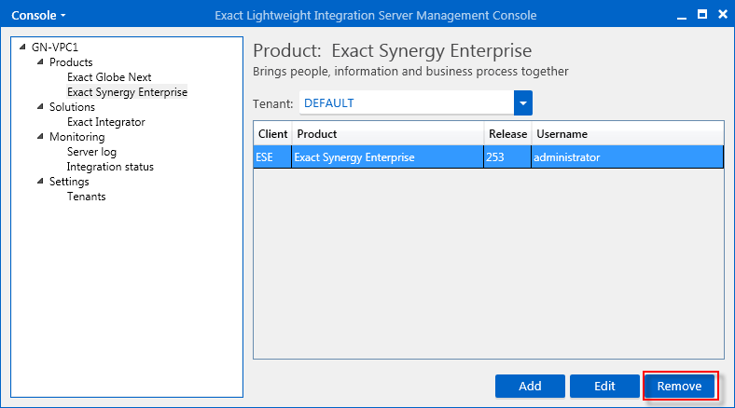Viewport: 735px width, 408px height.
Task: Open the Console dropdown menu
Action: (38, 16)
